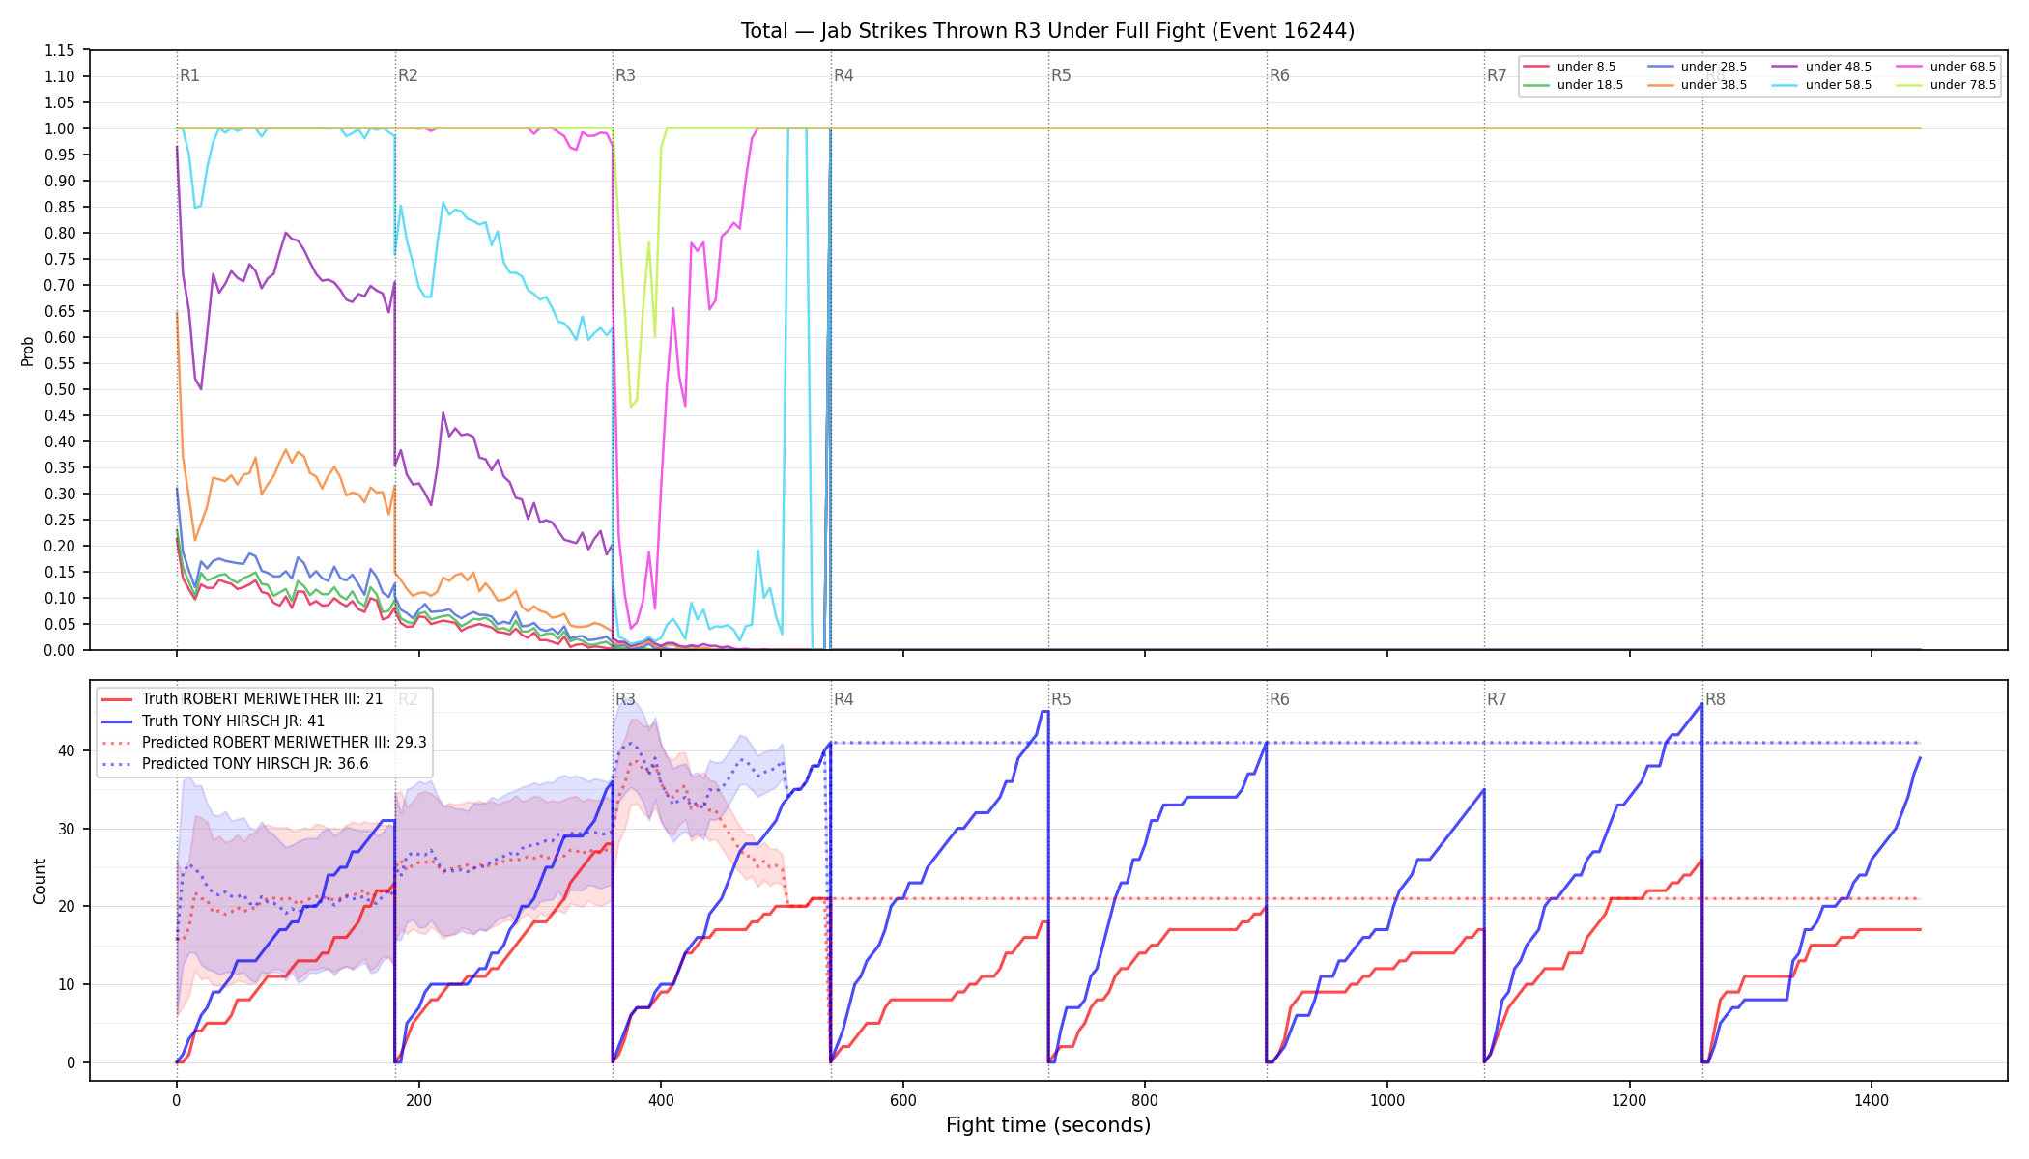Select the 'under 38.5' legend label
The height and width of the screenshot is (1159, 2029).
tap(1714, 85)
